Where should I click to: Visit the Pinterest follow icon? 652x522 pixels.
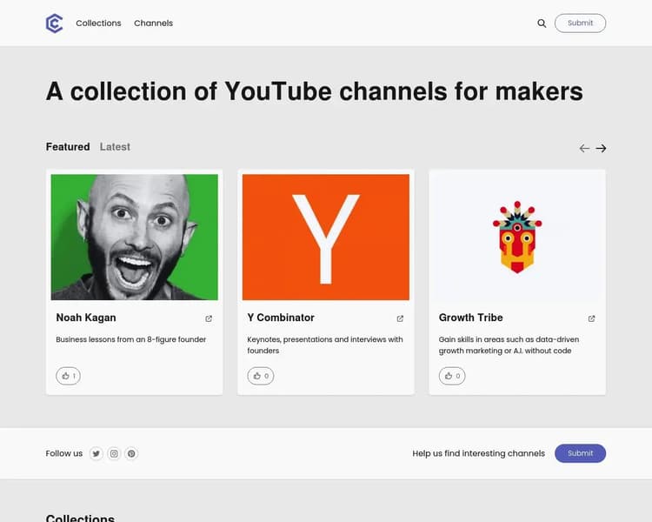click(x=131, y=453)
